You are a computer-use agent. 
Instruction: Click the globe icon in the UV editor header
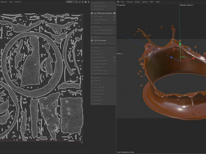click(x=85, y=2)
